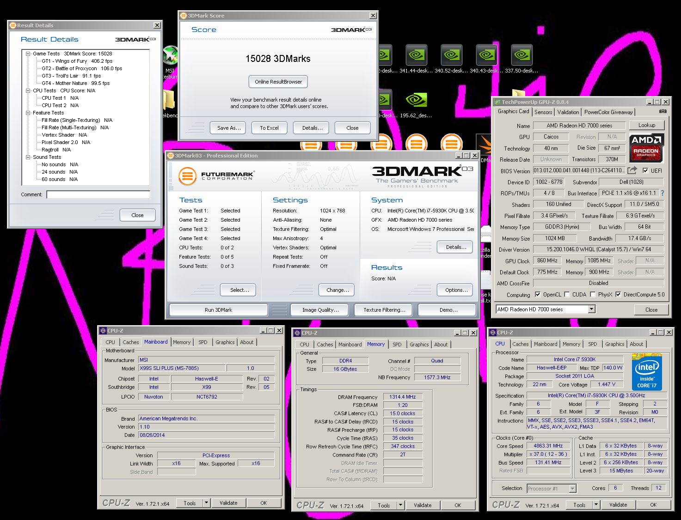Click CPU-Z Memory window title icon
This screenshot has width=681, height=520.
[x=298, y=333]
